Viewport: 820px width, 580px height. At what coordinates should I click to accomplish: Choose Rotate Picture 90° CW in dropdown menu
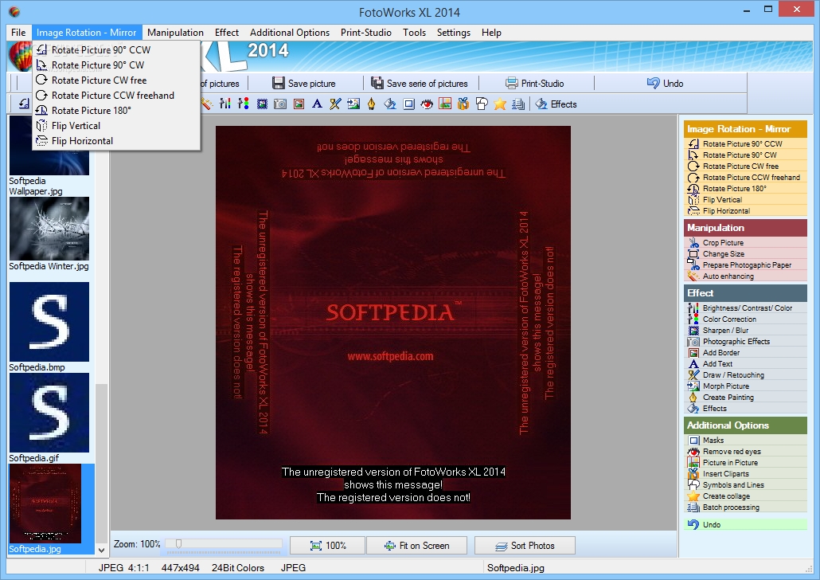(x=116, y=65)
